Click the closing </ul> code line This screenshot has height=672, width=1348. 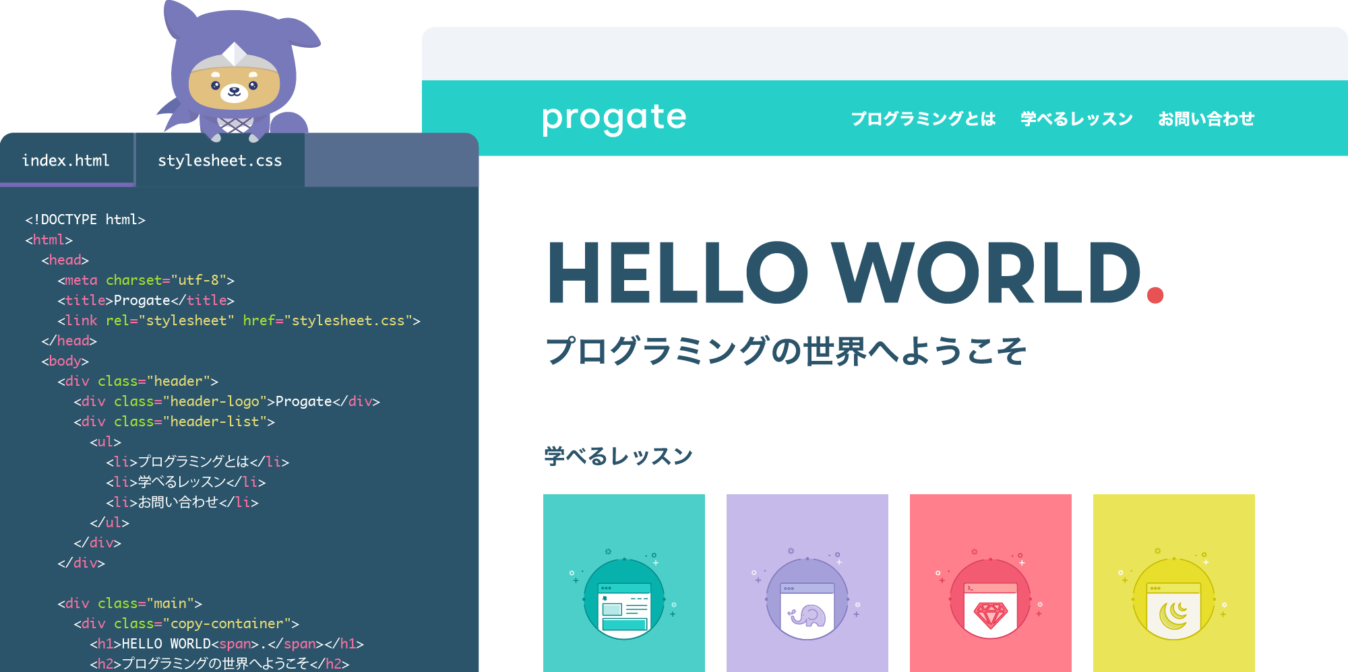click(109, 523)
